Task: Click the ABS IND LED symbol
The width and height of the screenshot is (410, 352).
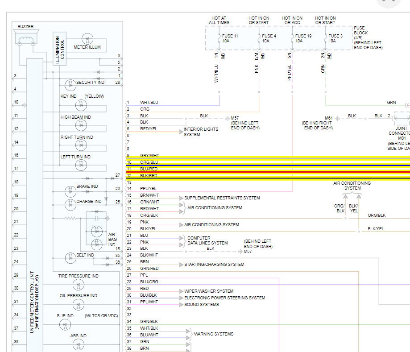Action: (x=79, y=345)
